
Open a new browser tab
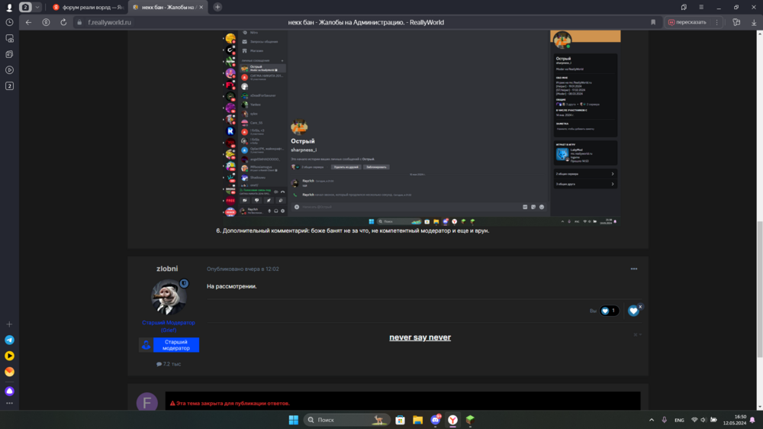click(217, 8)
